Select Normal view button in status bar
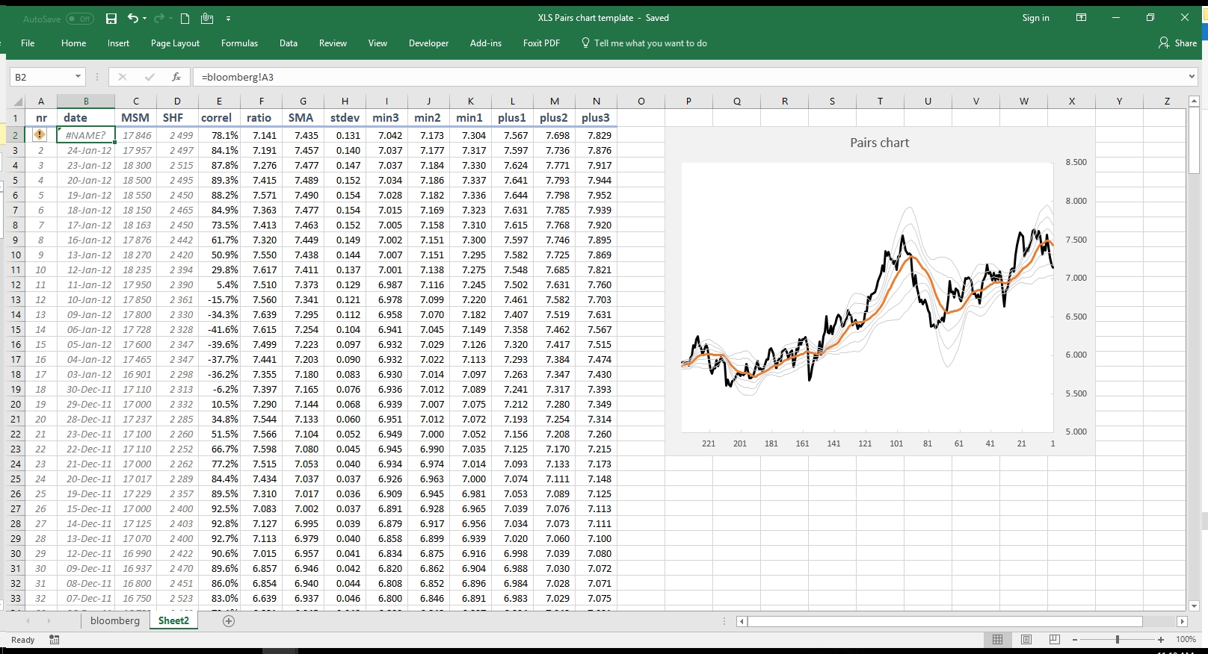Screen dimensions: 1208x654 (997, 640)
